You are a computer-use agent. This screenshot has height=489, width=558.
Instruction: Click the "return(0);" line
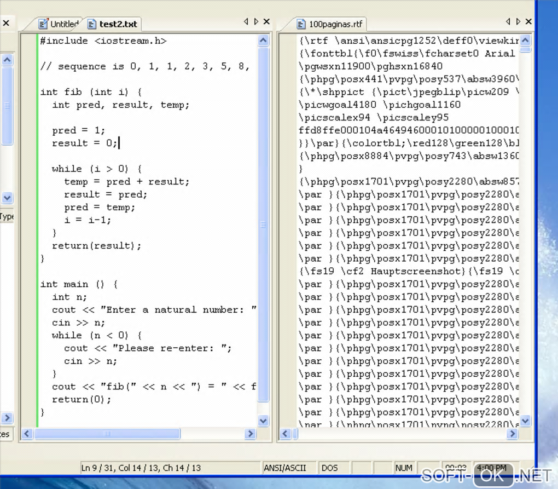82,400
